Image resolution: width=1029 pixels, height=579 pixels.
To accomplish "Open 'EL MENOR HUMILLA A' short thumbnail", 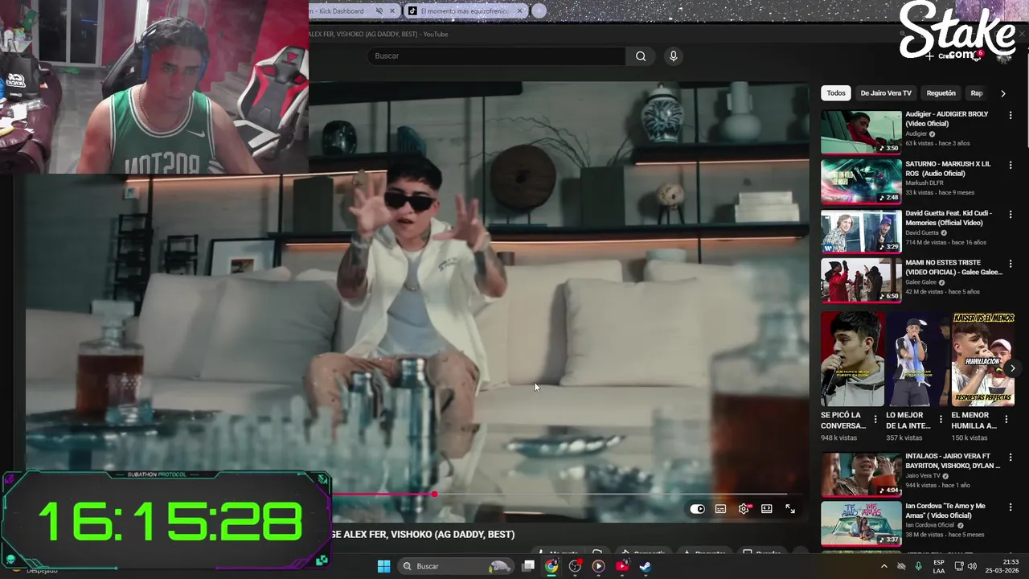I will (x=982, y=359).
